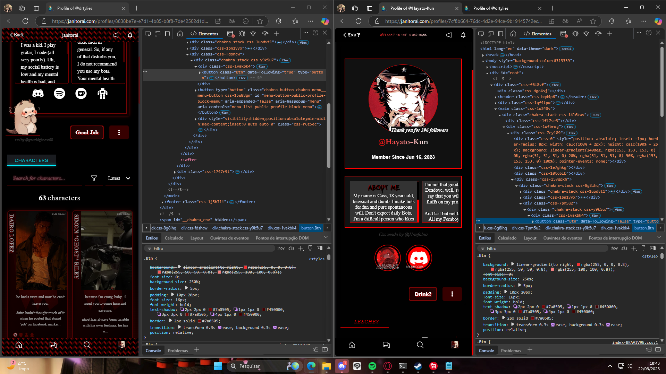The image size is (666, 374).
Task: Open File Explorer from the taskbar
Action: click(x=326, y=366)
